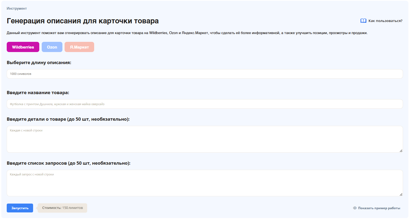Click the label 'Выберите длину описания:'
410x221 pixels.
(39, 63)
